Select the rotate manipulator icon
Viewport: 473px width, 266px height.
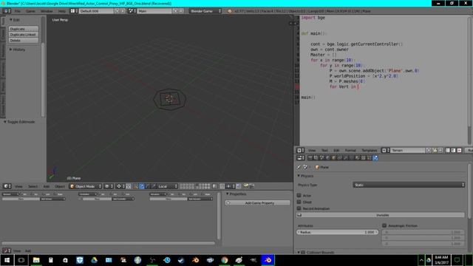tap(148, 186)
